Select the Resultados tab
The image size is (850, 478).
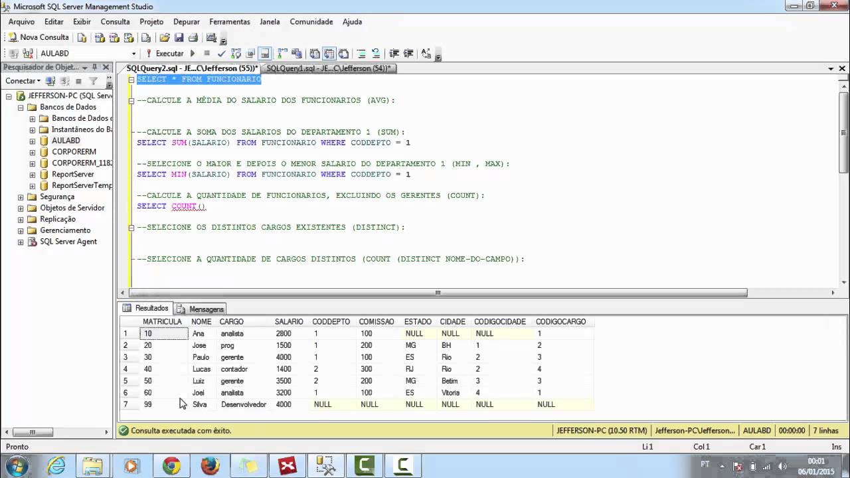click(x=146, y=308)
